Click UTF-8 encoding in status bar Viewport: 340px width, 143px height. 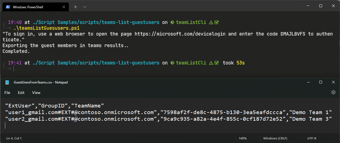pos(312,138)
